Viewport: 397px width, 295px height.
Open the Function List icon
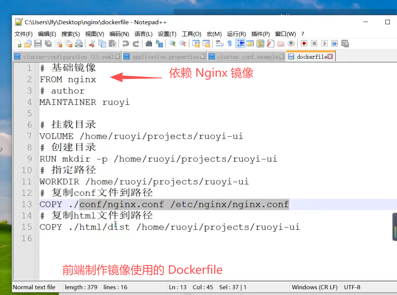(271, 44)
